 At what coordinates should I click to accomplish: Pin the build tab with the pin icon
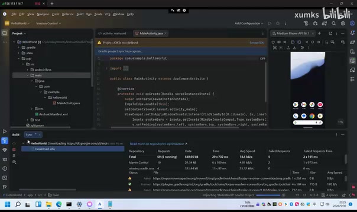[14, 155]
